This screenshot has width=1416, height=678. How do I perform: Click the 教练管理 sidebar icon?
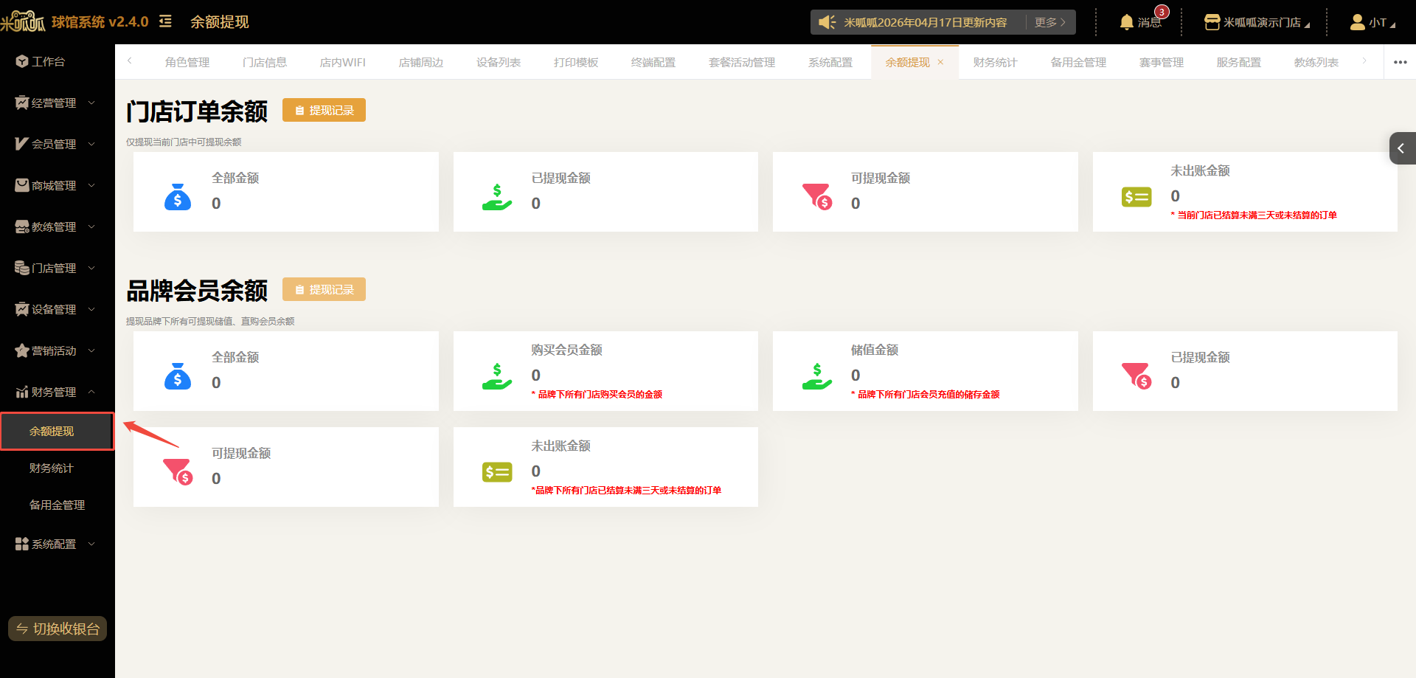(x=22, y=226)
